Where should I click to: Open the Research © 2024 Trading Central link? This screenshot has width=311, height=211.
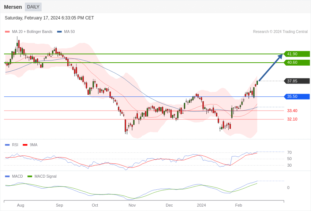[x=280, y=32]
